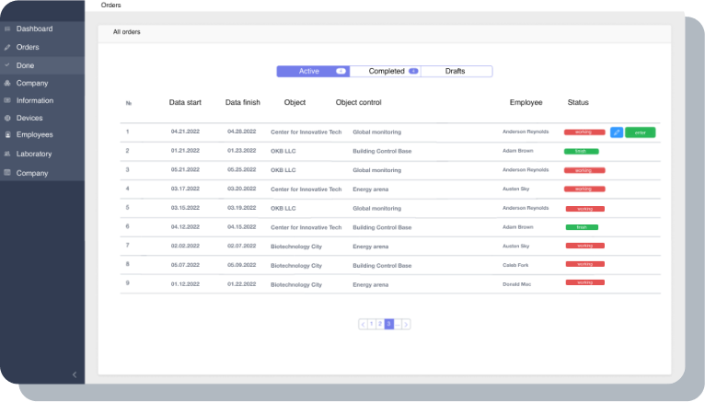This screenshot has width=705, height=402.
Task: Click the checkmark icon beside Done
Action: click(7, 65)
